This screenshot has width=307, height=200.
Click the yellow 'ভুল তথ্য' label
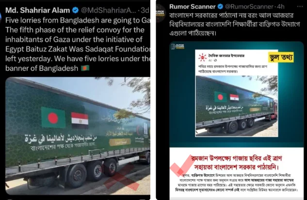pos(281,57)
